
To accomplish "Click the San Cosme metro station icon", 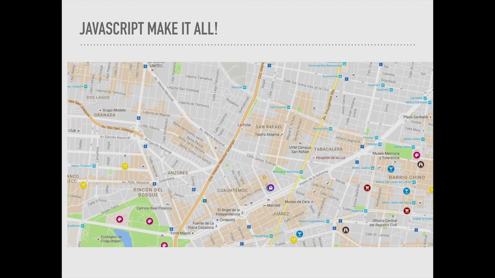I will pyautogui.click(x=288, y=107).
